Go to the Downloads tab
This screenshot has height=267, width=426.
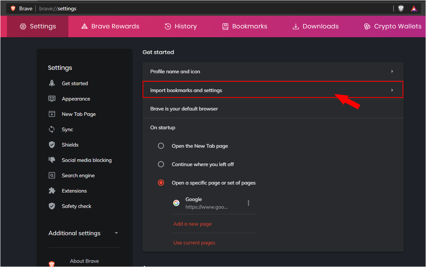point(315,26)
